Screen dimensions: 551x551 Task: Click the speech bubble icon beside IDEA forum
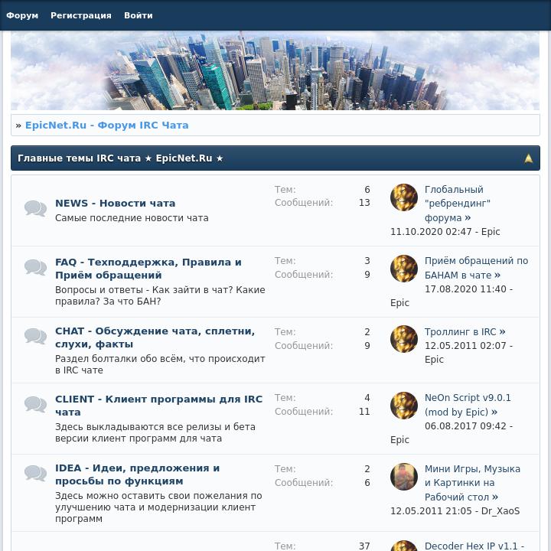[x=35, y=473]
